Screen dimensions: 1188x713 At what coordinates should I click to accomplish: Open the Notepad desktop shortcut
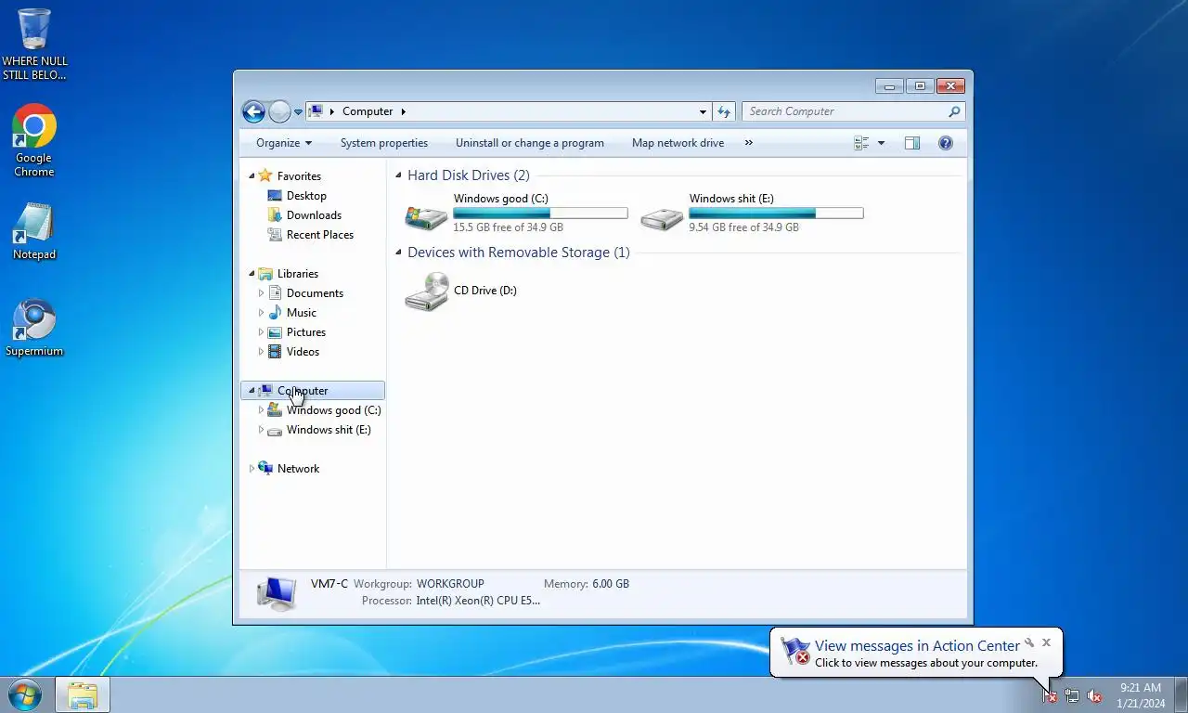coord(34,232)
